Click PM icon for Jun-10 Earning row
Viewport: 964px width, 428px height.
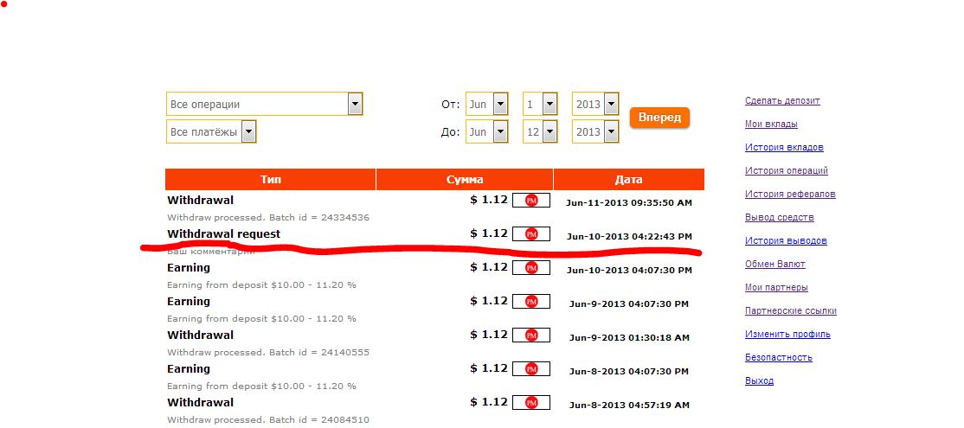[x=531, y=268]
